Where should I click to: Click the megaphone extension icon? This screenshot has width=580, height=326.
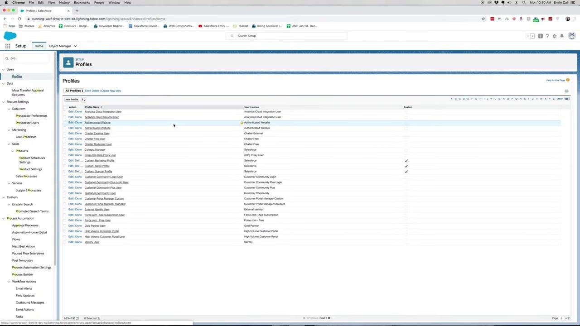[543, 19]
